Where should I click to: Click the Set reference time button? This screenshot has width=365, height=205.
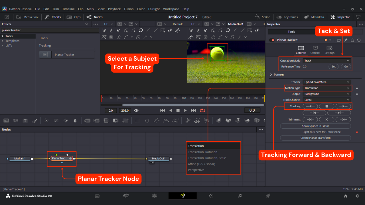tap(333, 67)
